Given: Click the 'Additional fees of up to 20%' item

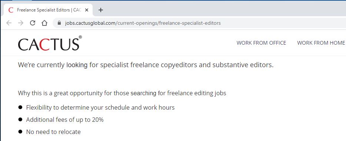Looking at the screenshot, I should [x=65, y=120].
